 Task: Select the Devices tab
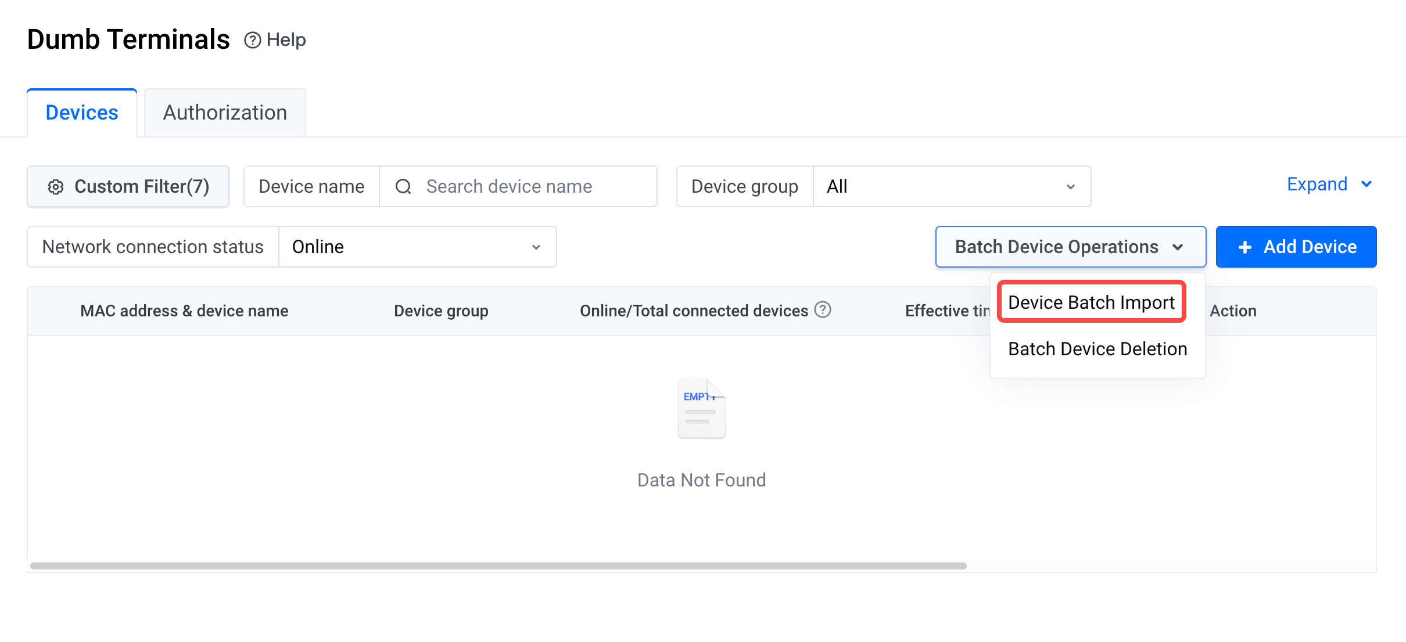(x=82, y=113)
